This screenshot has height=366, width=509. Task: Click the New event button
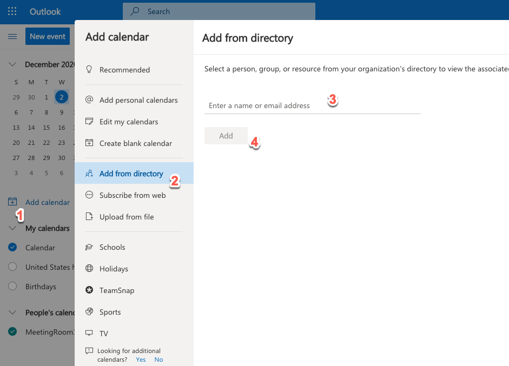tap(48, 36)
